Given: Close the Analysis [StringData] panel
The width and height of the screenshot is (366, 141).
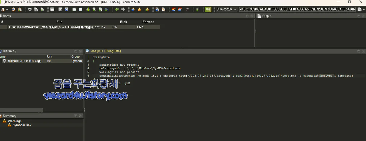Looking at the screenshot, I should pos(363,51).
